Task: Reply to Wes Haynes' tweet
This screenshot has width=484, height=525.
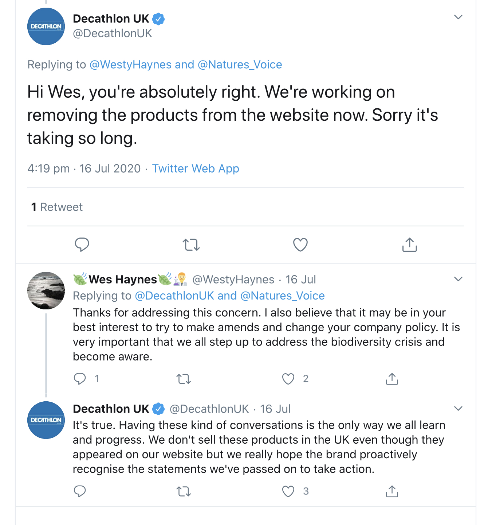Action: [x=80, y=379]
